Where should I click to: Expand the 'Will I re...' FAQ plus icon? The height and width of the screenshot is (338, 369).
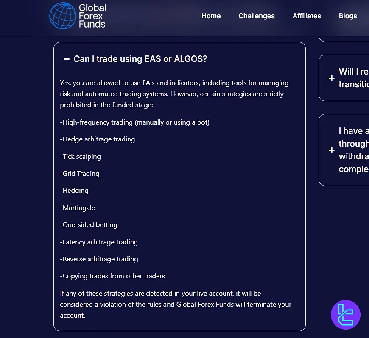(332, 78)
